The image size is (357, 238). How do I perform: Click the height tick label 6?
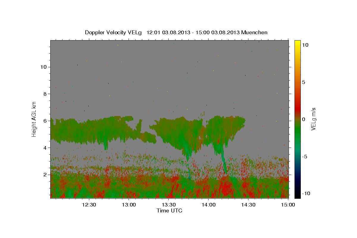coord(45,121)
